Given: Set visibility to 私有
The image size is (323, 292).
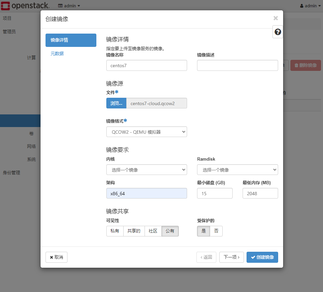Looking at the screenshot, I should [115, 231].
